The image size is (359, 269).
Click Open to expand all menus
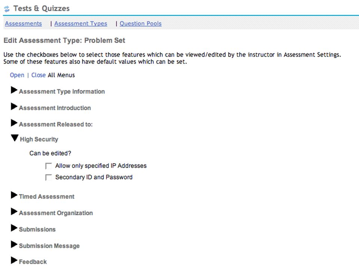(17, 75)
